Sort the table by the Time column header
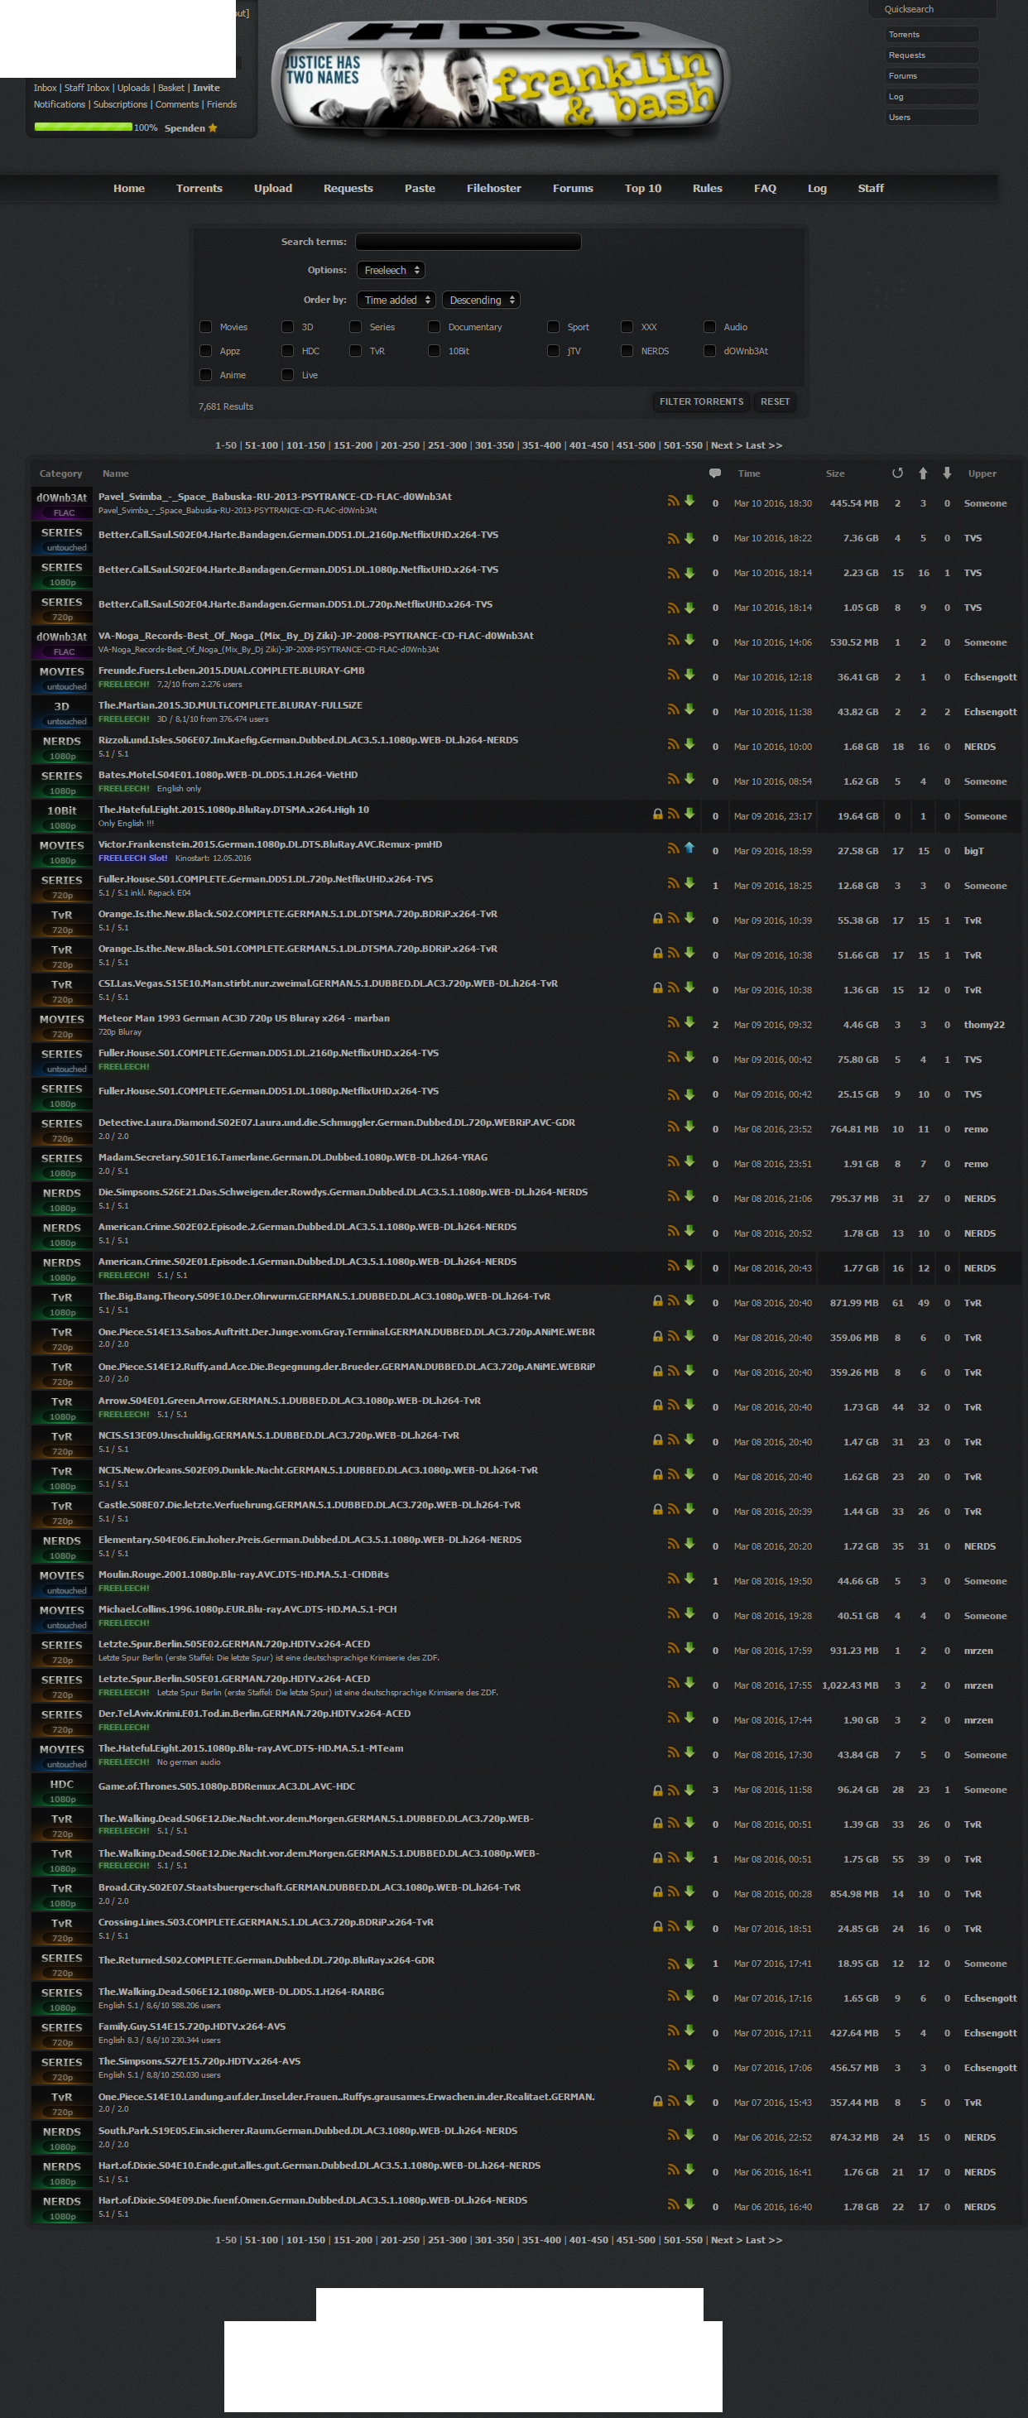1028x2418 pixels. (x=748, y=474)
